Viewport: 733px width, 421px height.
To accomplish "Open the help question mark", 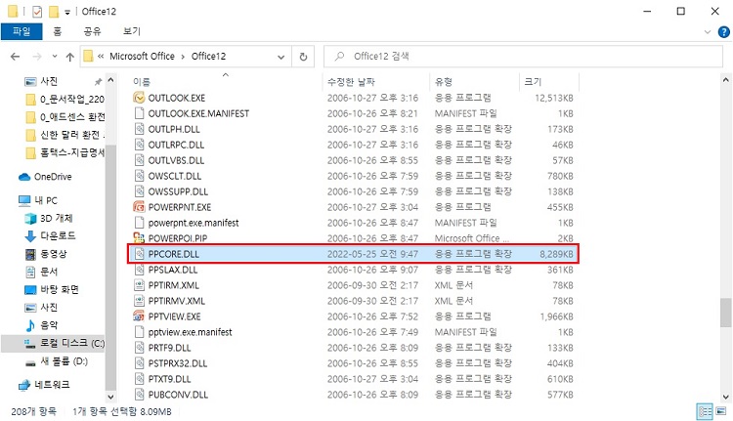I will pos(723,32).
